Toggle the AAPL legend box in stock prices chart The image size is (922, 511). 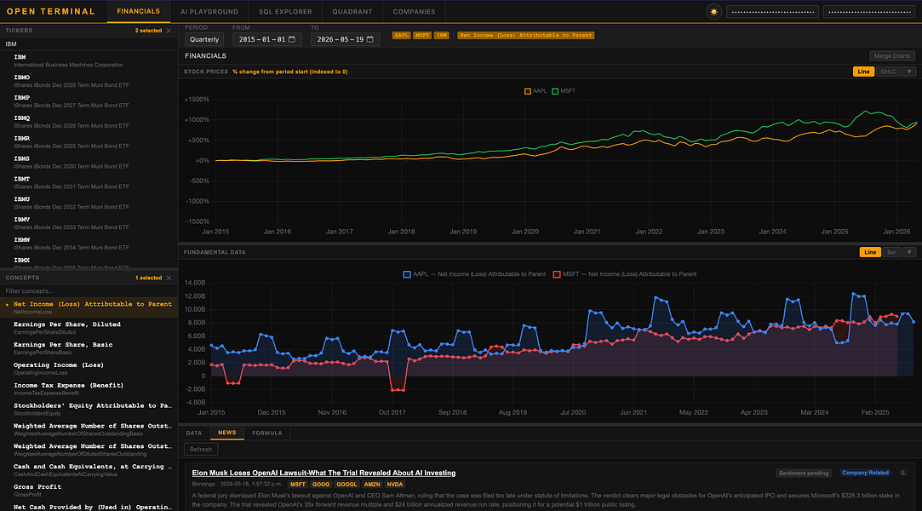[x=528, y=91]
